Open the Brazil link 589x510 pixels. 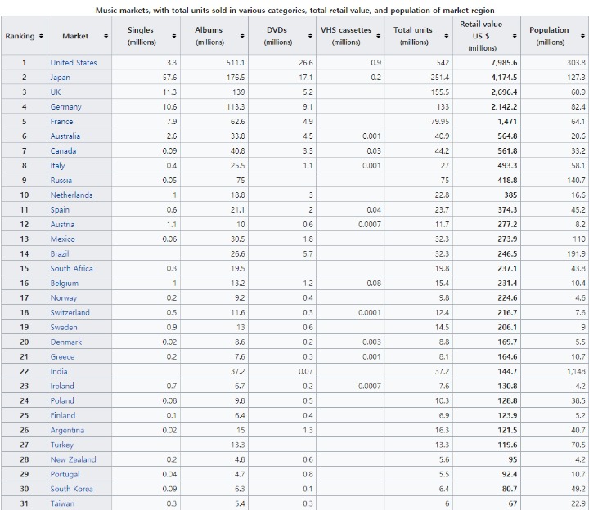pyautogui.click(x=60, y=253)
